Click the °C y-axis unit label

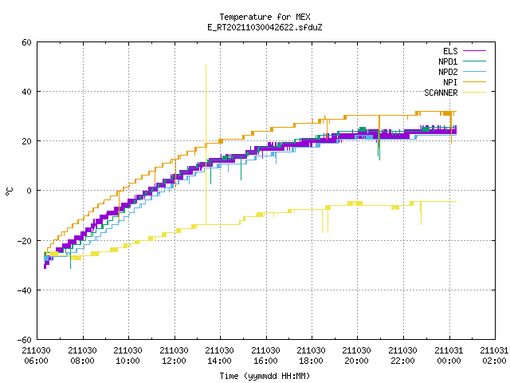(x=9, y=191)
